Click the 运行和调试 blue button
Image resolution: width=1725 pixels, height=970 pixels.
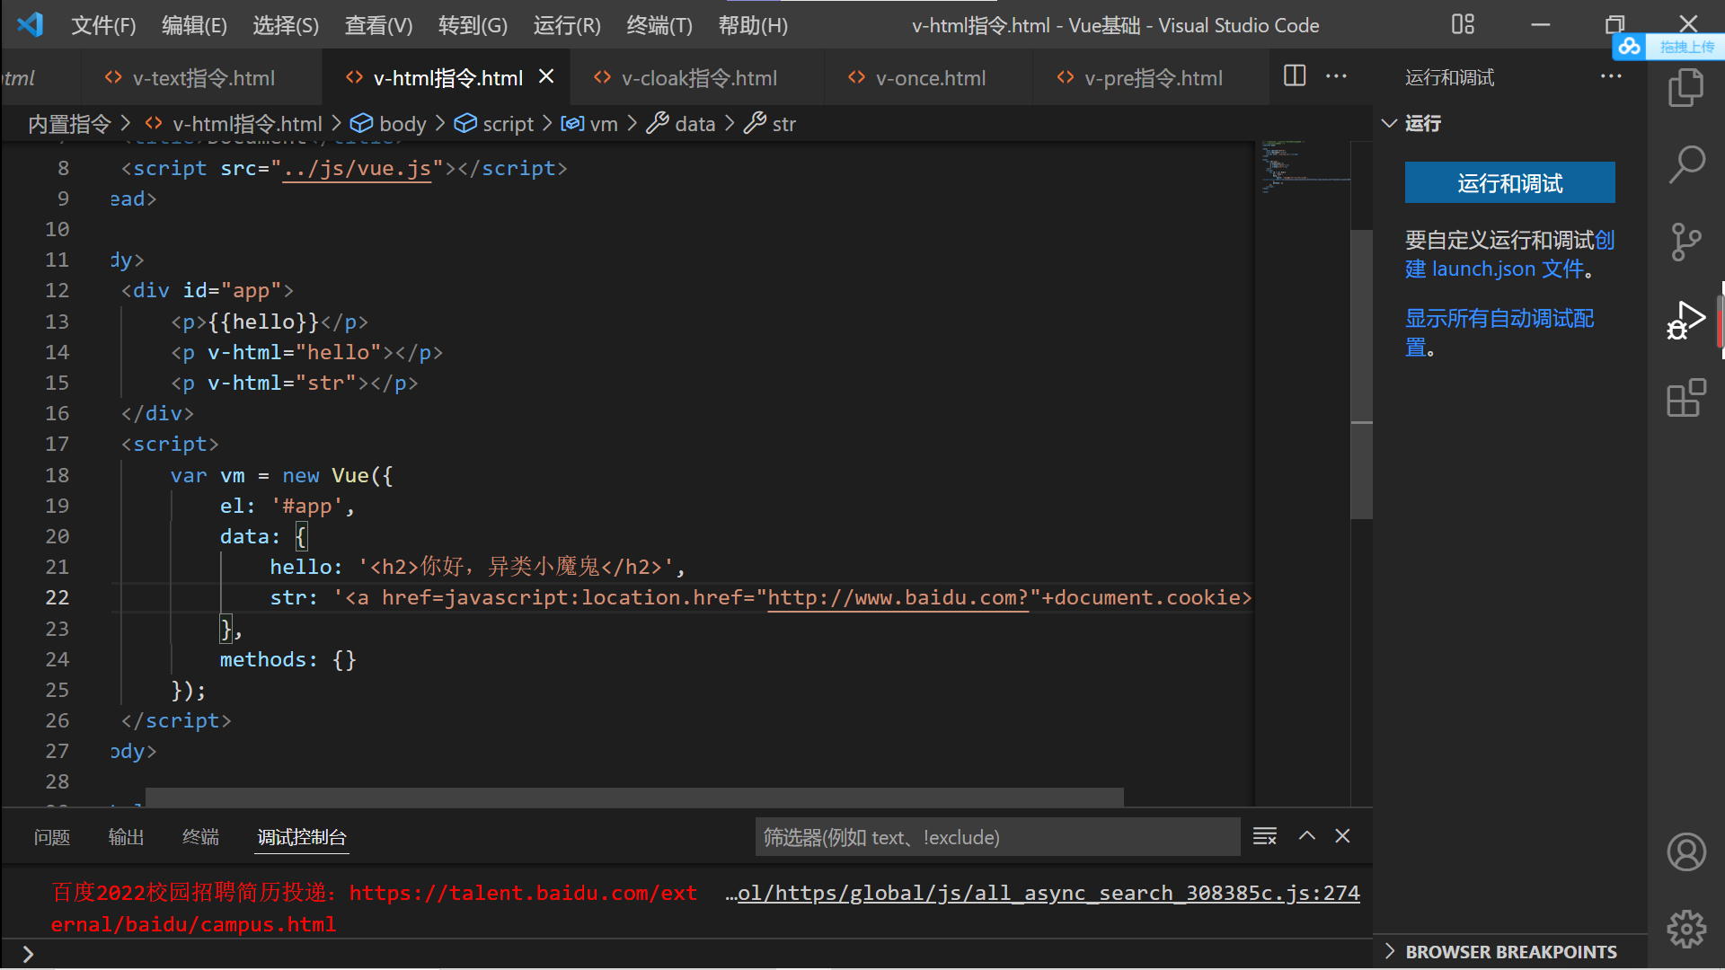coord(1509,183)
